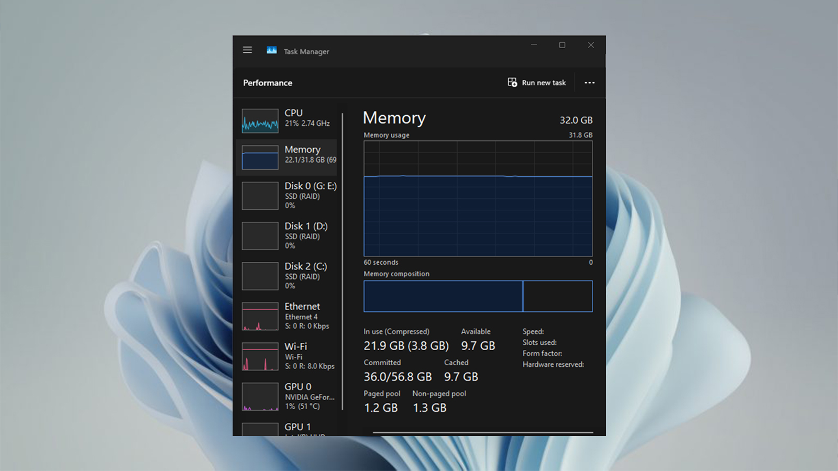Select Disk 1 (D:) thumbnail
Image resolution: width=838 pixels, height=471 pixels.
pos(260,236)
